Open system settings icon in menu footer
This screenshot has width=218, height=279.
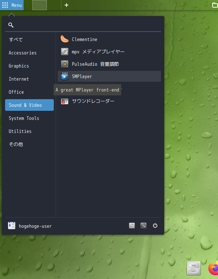coord(132,226)
